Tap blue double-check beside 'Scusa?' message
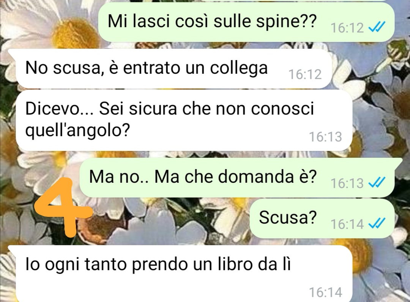 pyautogui.click(x=377, y=223)
